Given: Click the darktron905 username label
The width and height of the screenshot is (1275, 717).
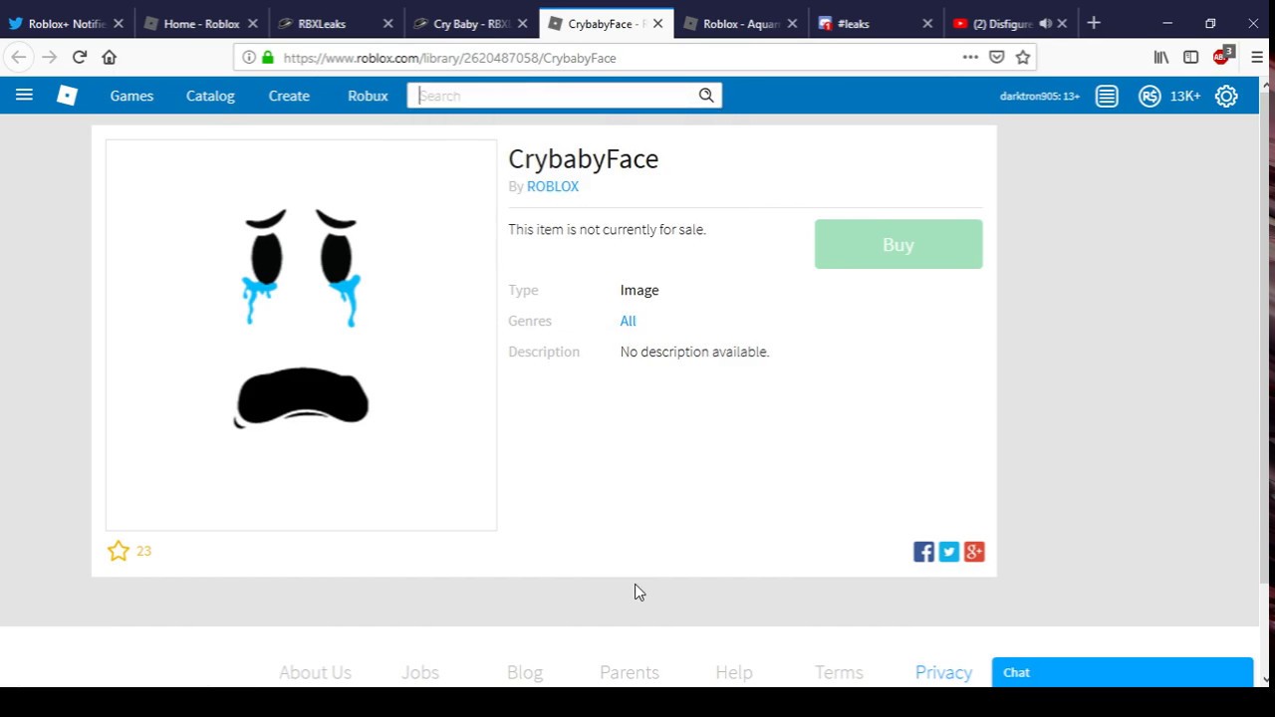Looking at the screenshot, I should pos(1040,96).
